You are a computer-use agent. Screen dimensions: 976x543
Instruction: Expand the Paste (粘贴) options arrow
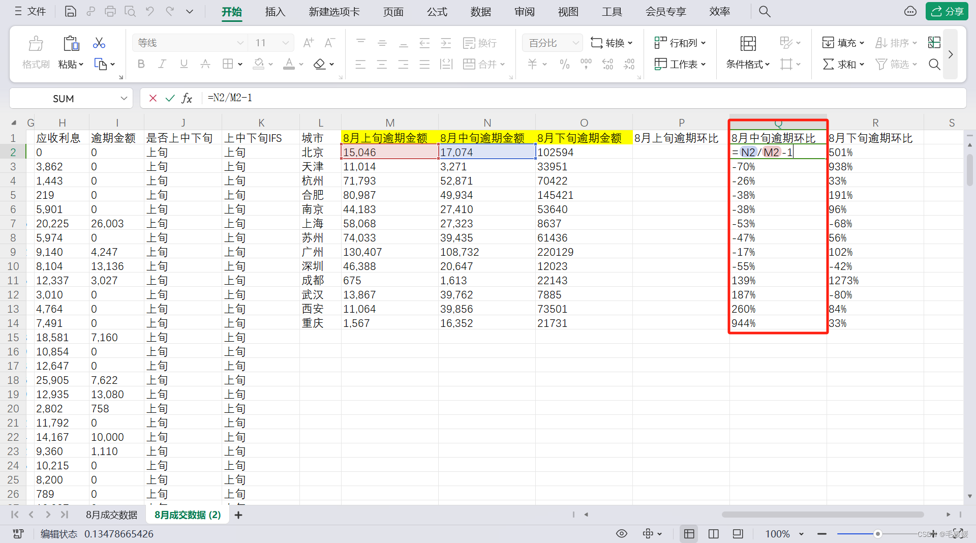(x=81, y=65)
